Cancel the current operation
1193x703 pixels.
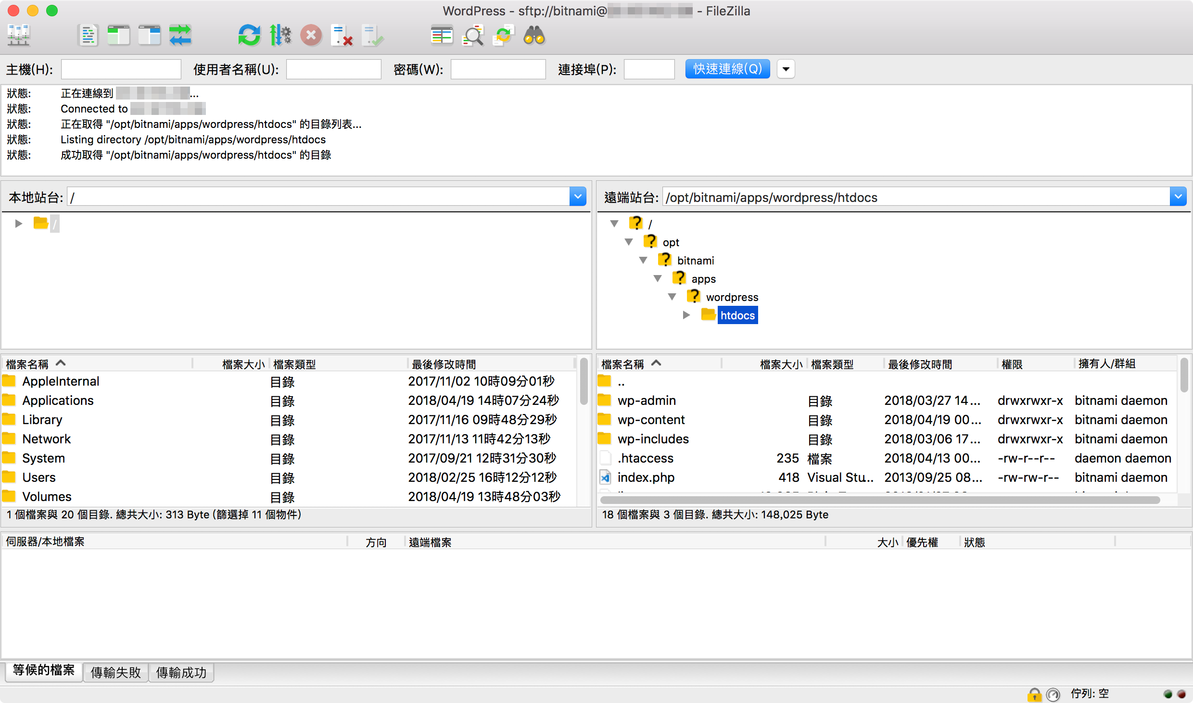(x=311, y=35)
